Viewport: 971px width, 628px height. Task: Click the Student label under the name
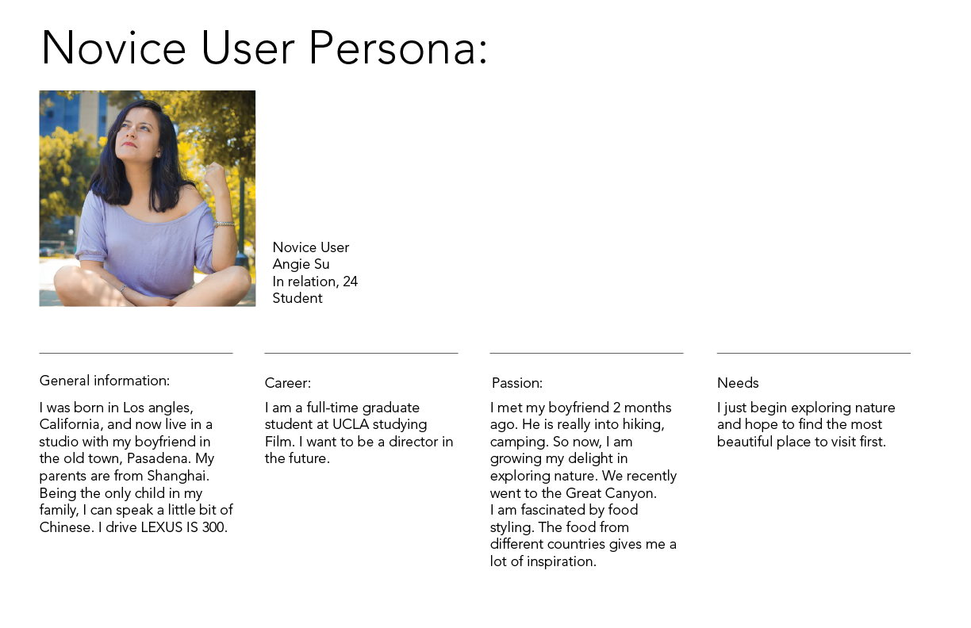[297, 298]
